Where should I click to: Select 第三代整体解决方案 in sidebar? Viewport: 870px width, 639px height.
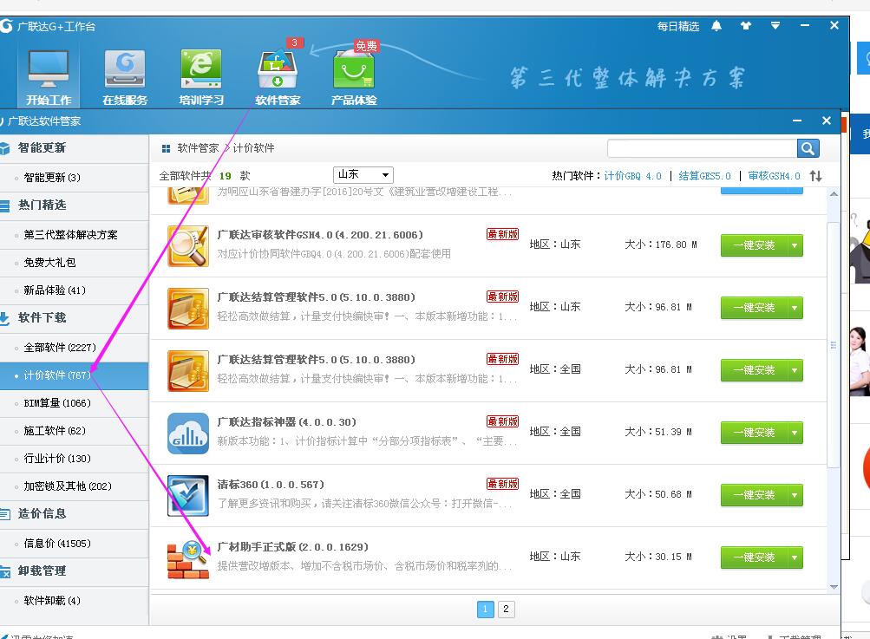[x=74, y=235]
